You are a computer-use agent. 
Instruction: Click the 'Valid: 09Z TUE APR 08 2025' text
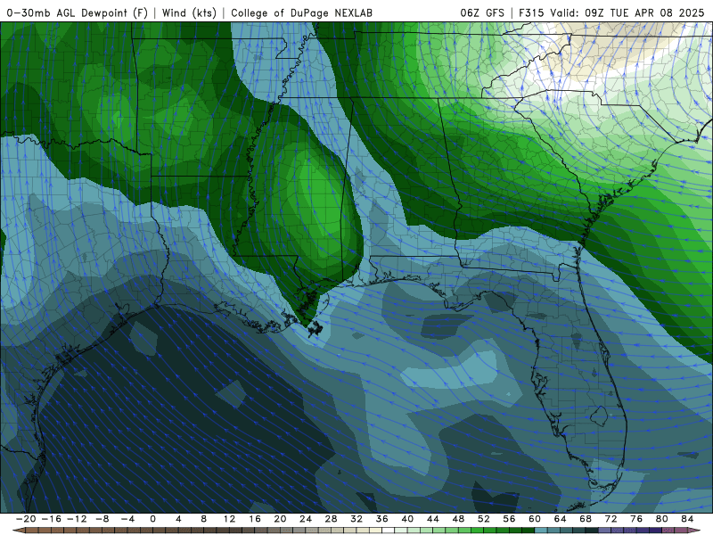pyautogui.click(x=627, y=12)
